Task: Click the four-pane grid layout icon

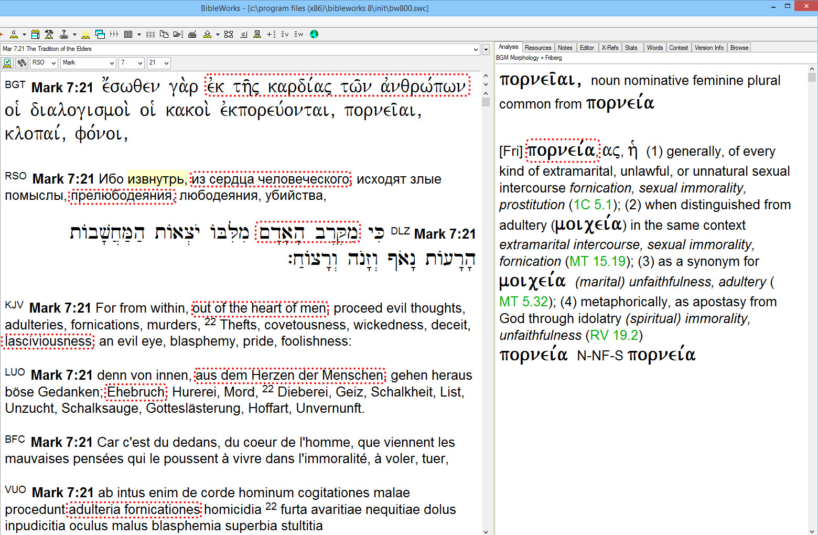Action: tap(128, 35)
